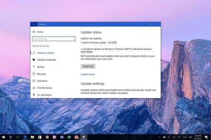Click the Cumulative Update for Windows 10 text

coord(116,50)
